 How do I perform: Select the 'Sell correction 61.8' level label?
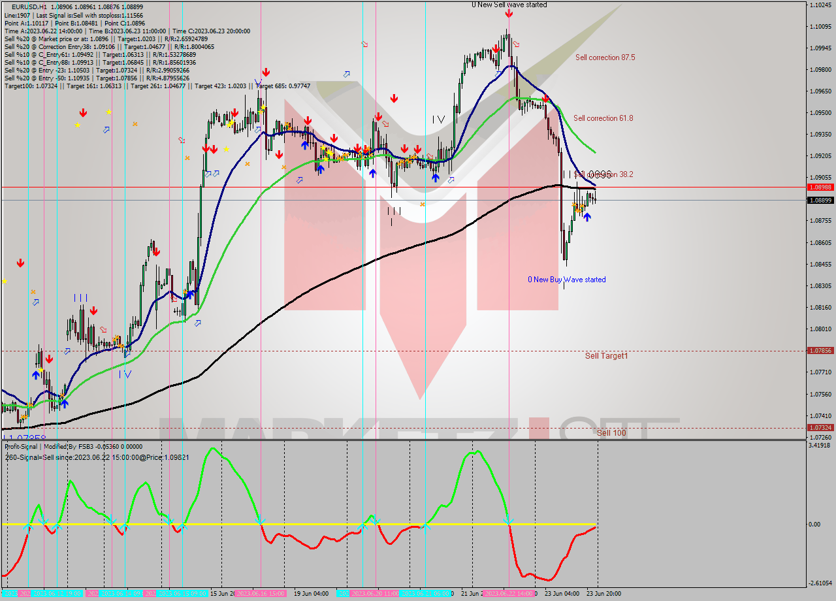click(x=603, y=118)
